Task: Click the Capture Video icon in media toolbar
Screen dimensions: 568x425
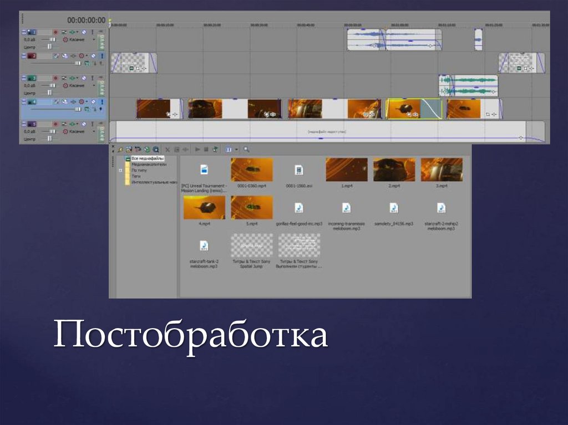Action: [x=129, y=150]
